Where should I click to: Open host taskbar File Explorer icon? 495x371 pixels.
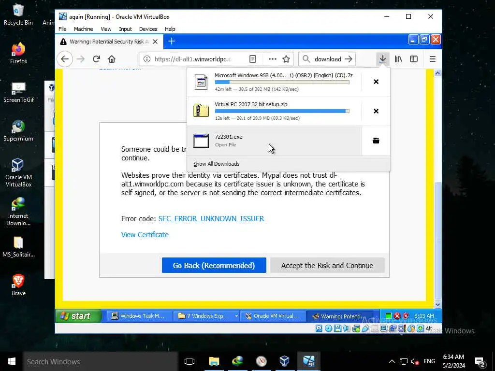214,361
